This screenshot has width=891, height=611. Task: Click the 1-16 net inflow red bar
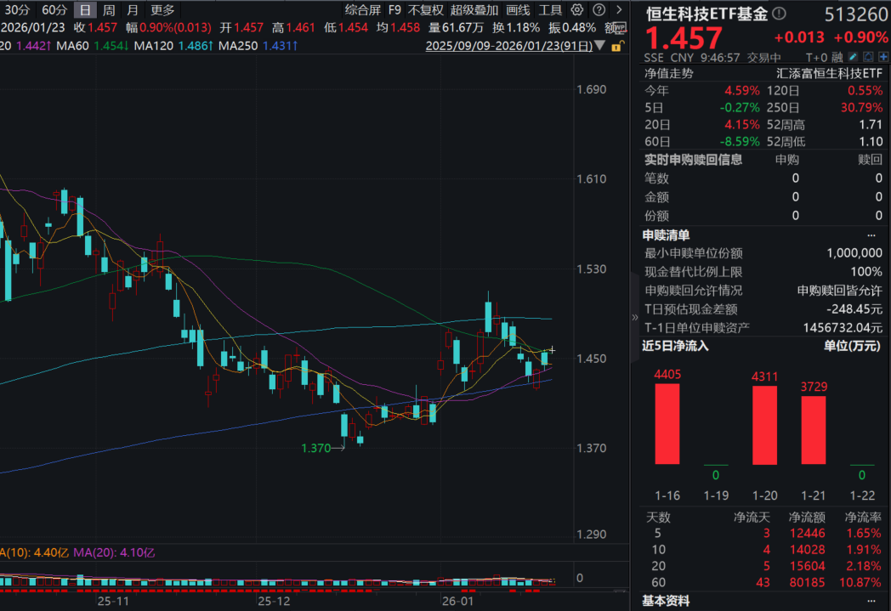click(667, 424)
